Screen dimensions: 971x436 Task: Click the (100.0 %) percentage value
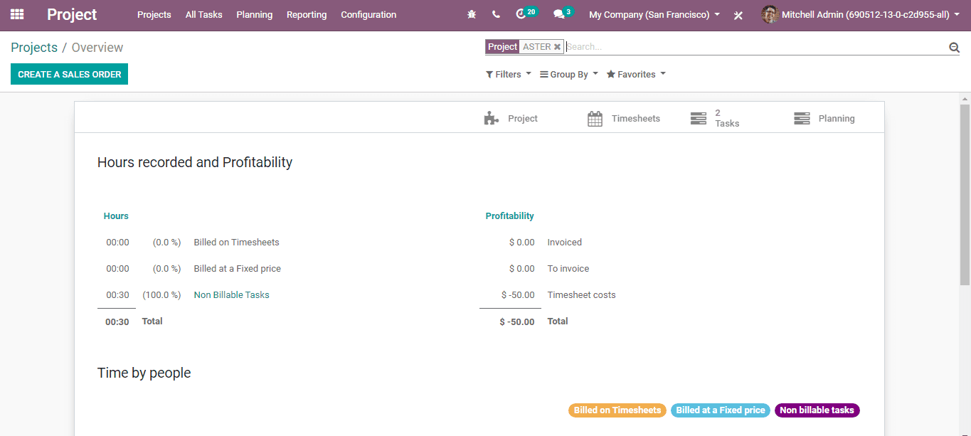pyautogui.click(x=161, y=295)
